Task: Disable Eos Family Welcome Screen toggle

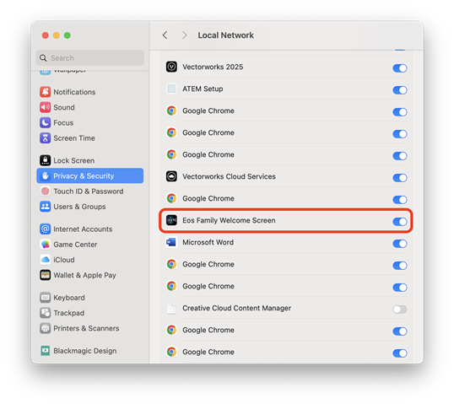Action: [399, 222]
